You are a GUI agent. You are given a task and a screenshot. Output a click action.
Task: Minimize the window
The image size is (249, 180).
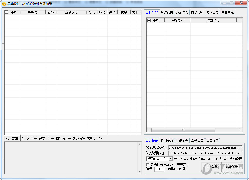click(225, 3)
